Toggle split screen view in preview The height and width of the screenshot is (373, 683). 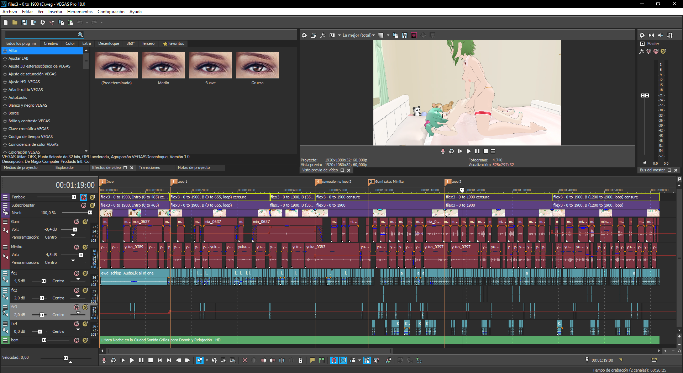pyautogui.click(x=332, y=35)
